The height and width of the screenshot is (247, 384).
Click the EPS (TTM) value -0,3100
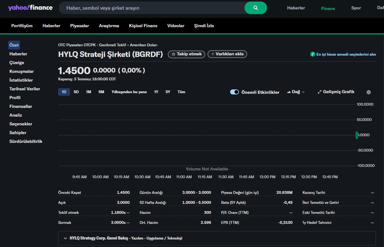[285, 223]
